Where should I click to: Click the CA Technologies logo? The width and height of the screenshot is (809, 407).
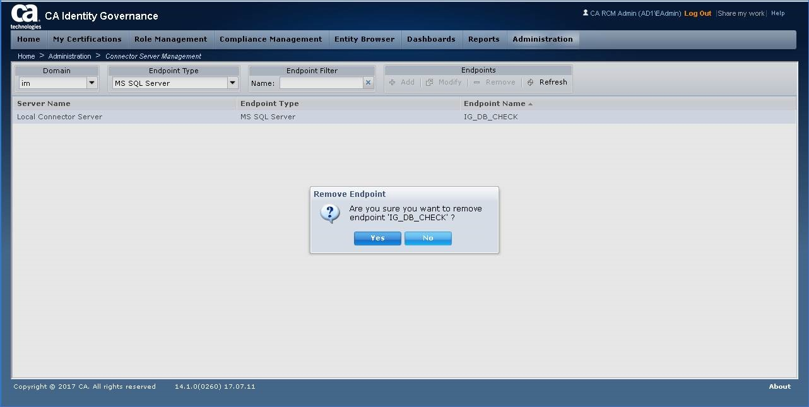coord(25,16)
